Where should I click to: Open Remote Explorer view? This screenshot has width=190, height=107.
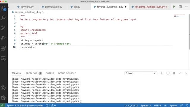pyautogui.click(x=3, y=59)
